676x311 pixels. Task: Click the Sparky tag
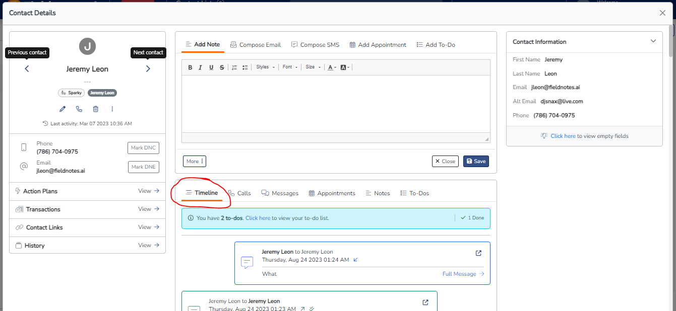71,93
